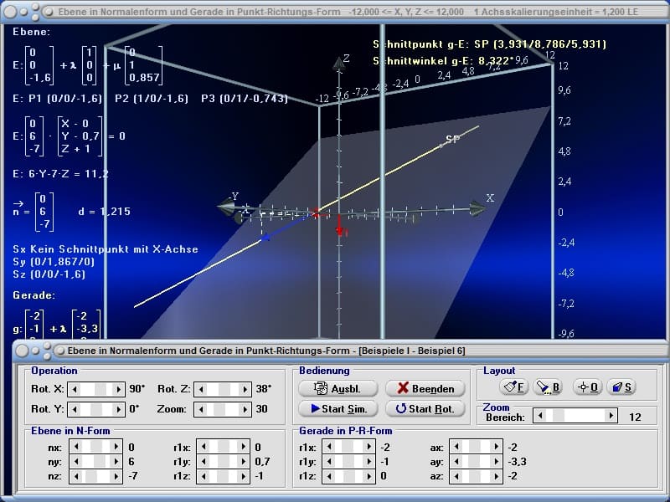Click the Beenden button with red X

pos(425,388)
